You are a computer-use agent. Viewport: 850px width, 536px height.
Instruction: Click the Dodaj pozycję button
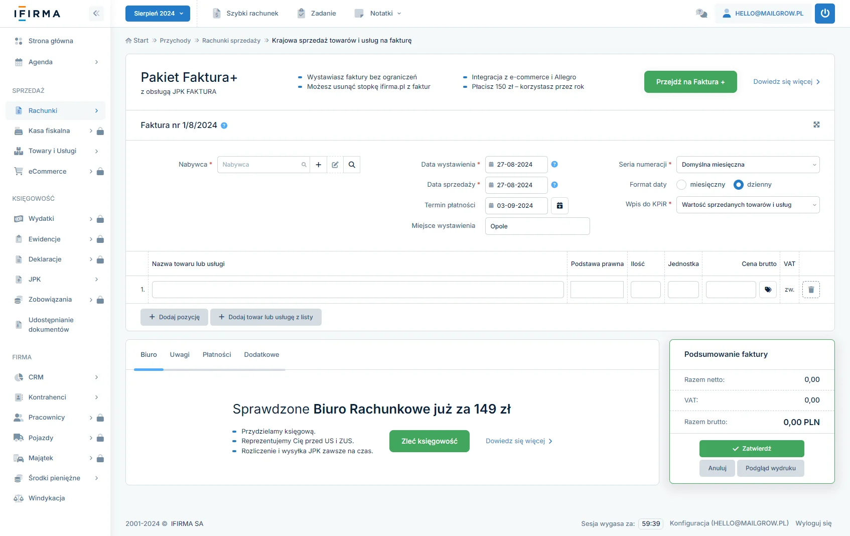point(174,317)
